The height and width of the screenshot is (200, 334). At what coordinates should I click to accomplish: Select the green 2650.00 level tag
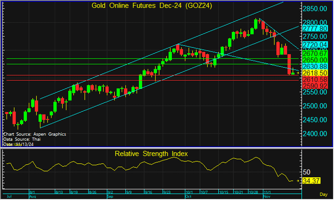315,59
